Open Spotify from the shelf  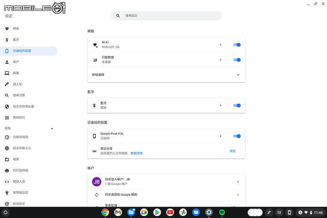point(222,213)
